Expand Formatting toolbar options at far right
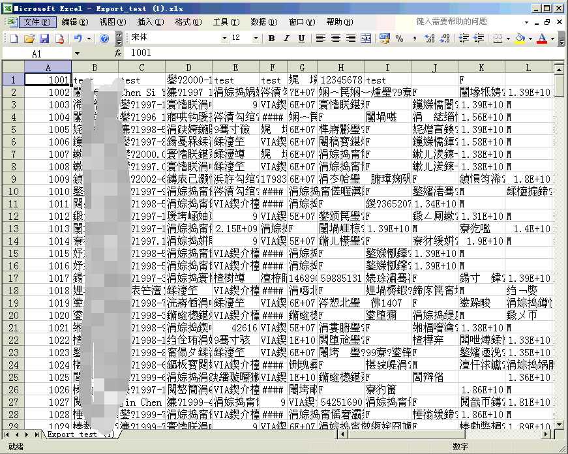This screenshot has height=454, width=568. (x=561, y=38)
